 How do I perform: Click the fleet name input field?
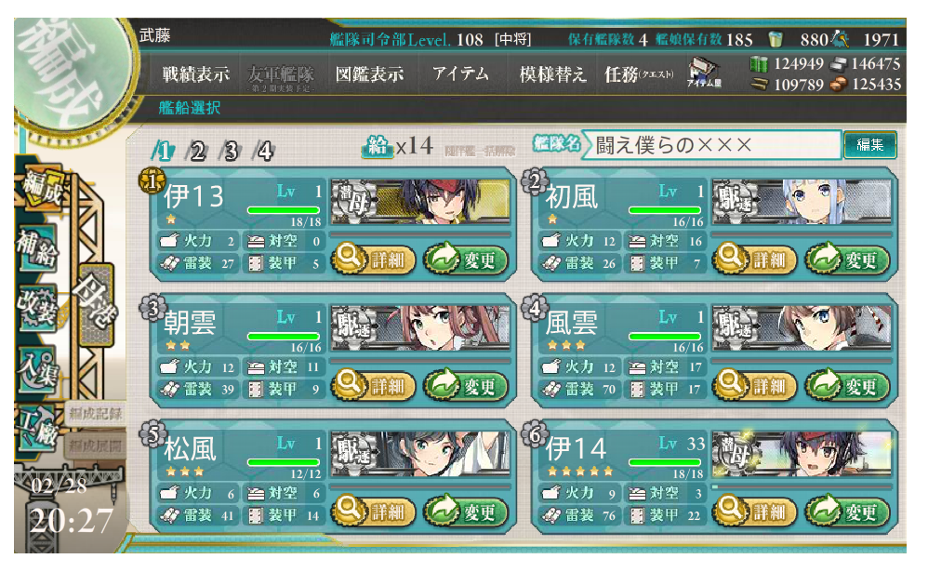tap(713, 144)
